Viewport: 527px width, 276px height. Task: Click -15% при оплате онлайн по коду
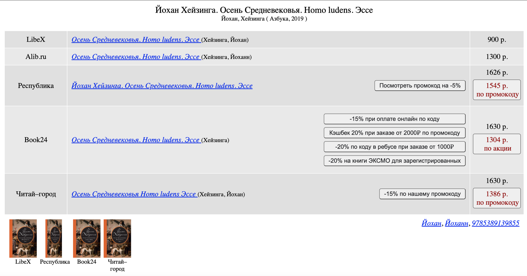[394, 119]
